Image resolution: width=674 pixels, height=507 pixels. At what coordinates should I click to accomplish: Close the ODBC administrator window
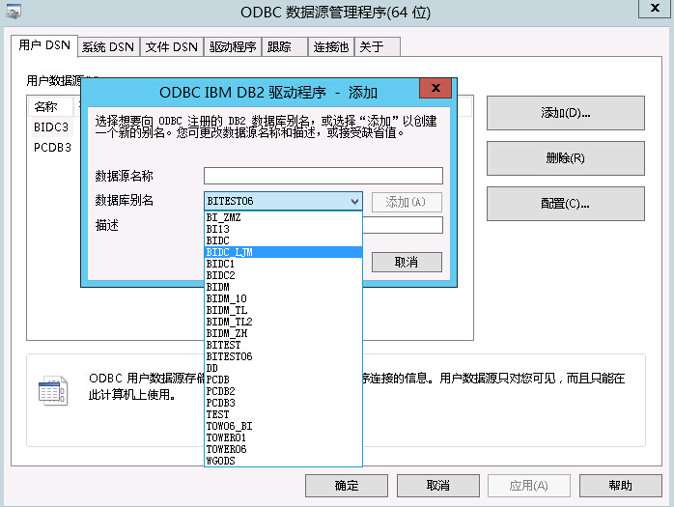tap(655, 8)
